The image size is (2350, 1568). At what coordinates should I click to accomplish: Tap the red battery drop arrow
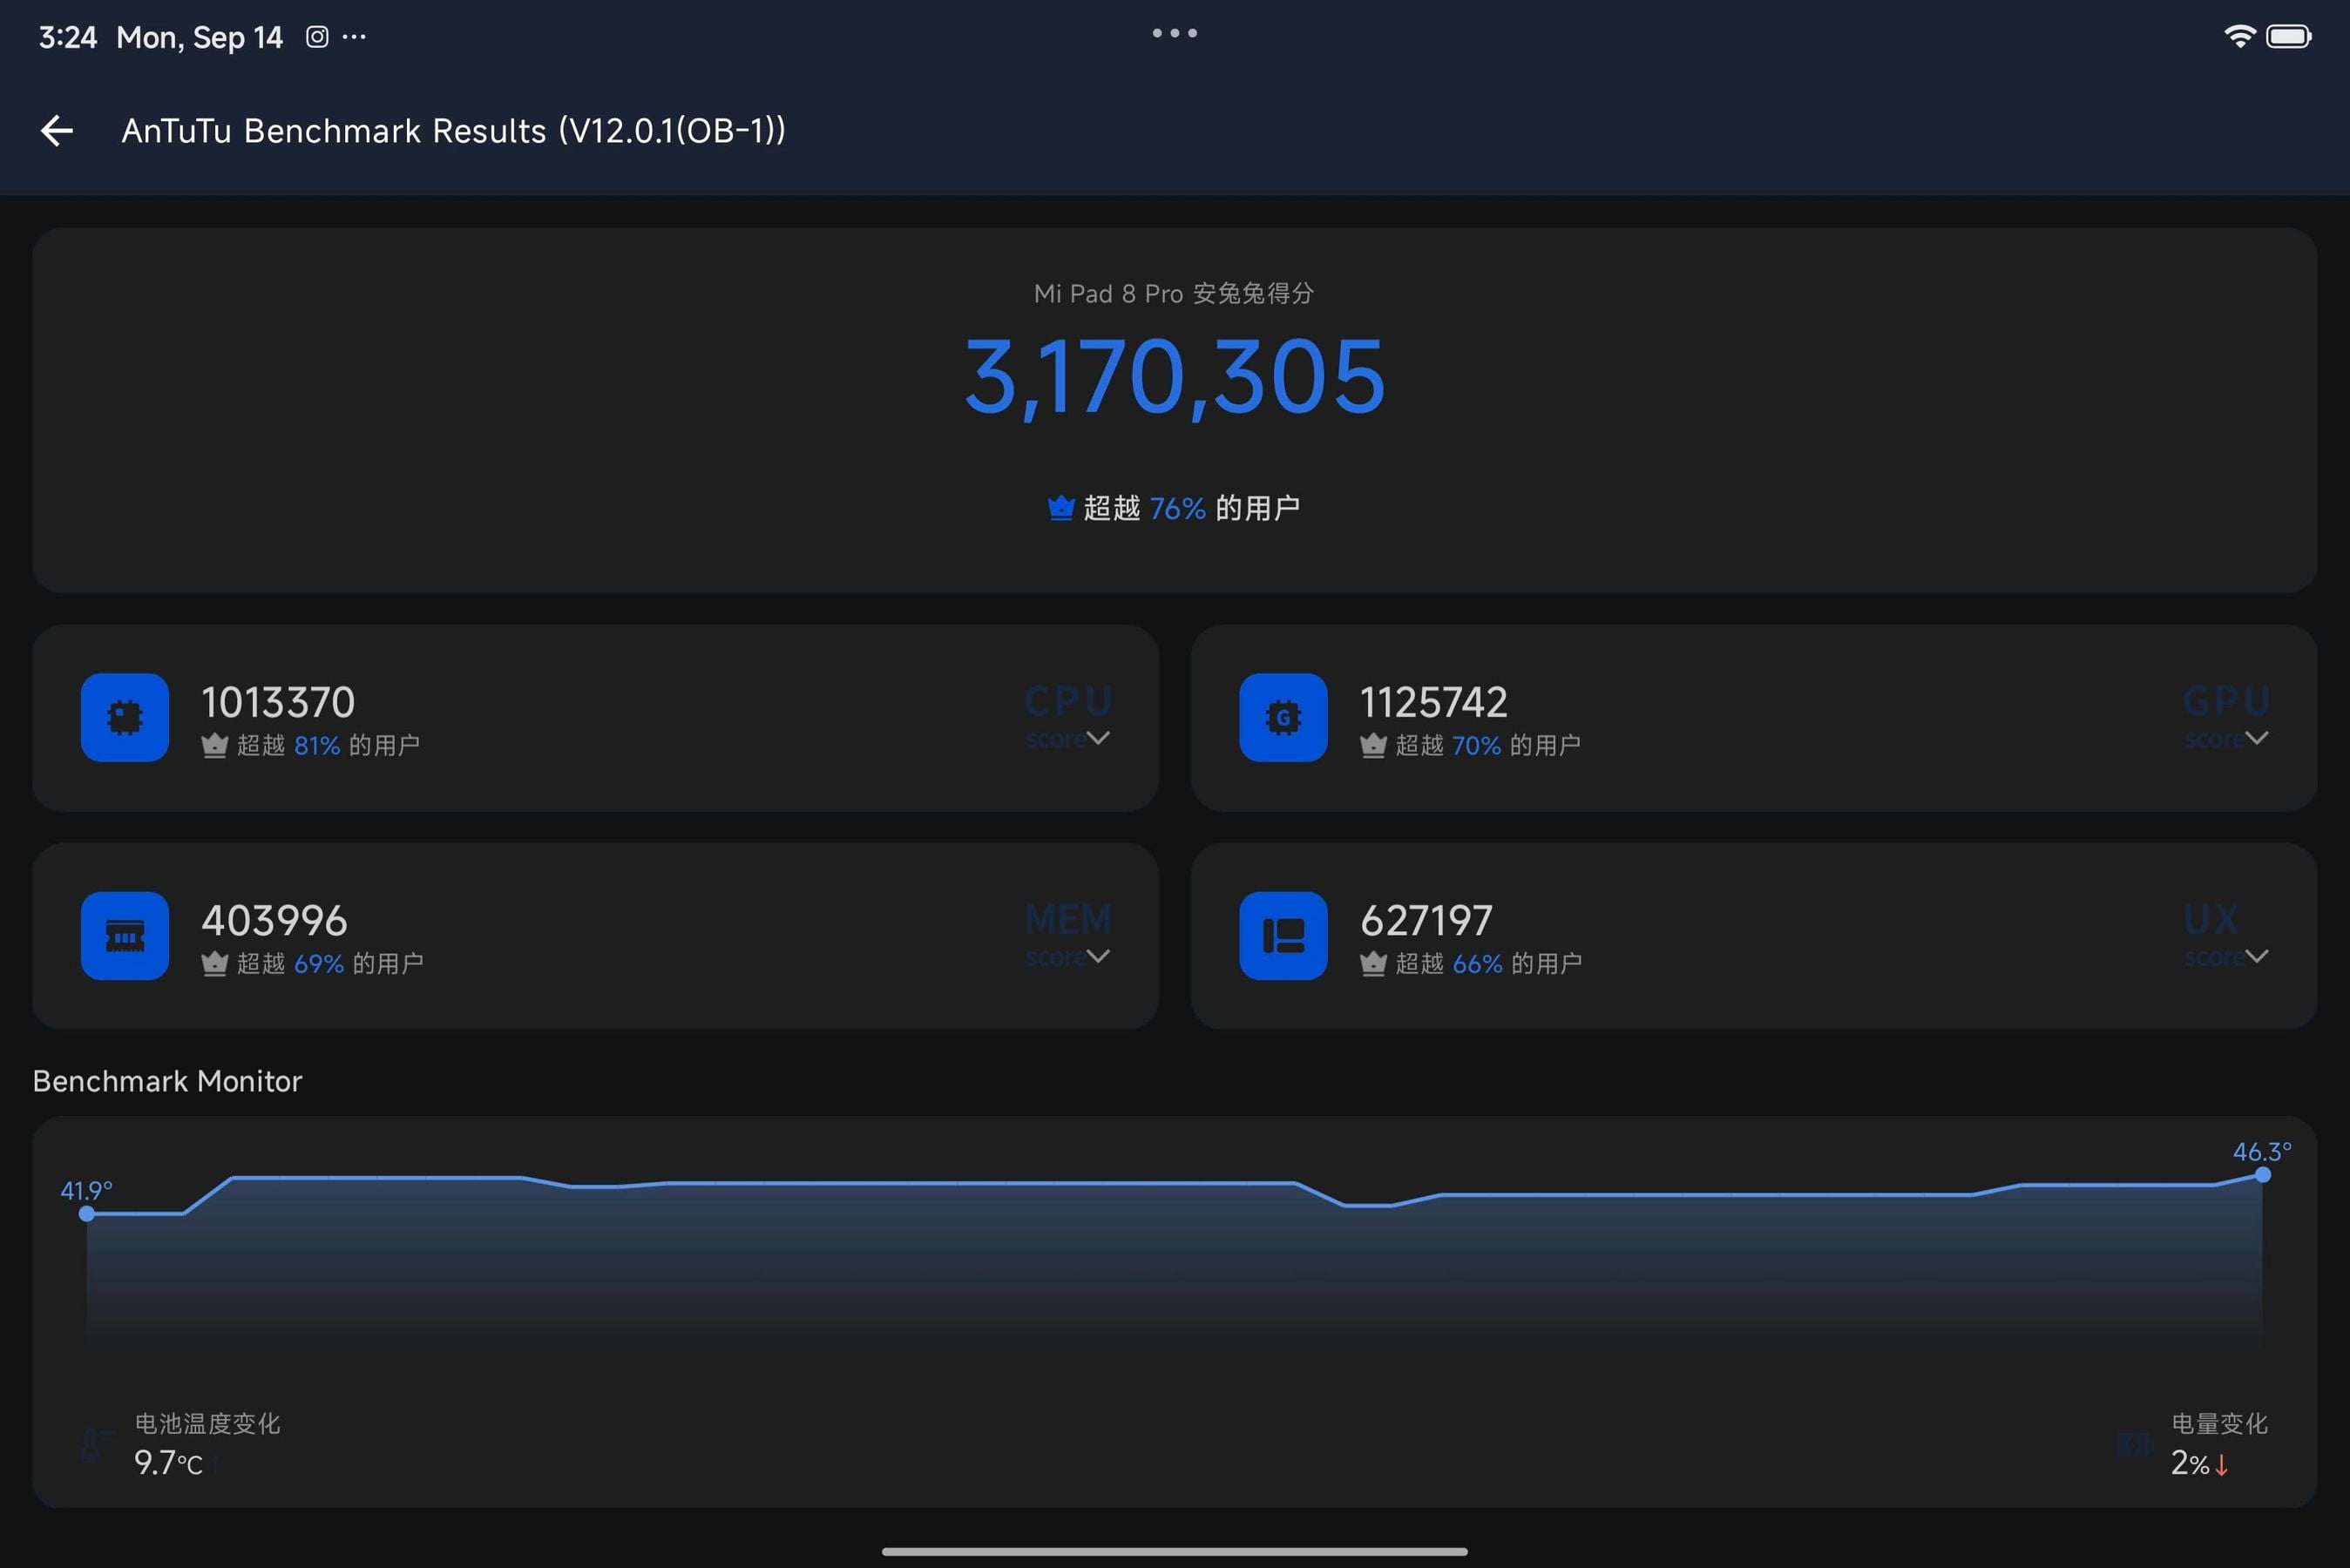(2221, 1465)
